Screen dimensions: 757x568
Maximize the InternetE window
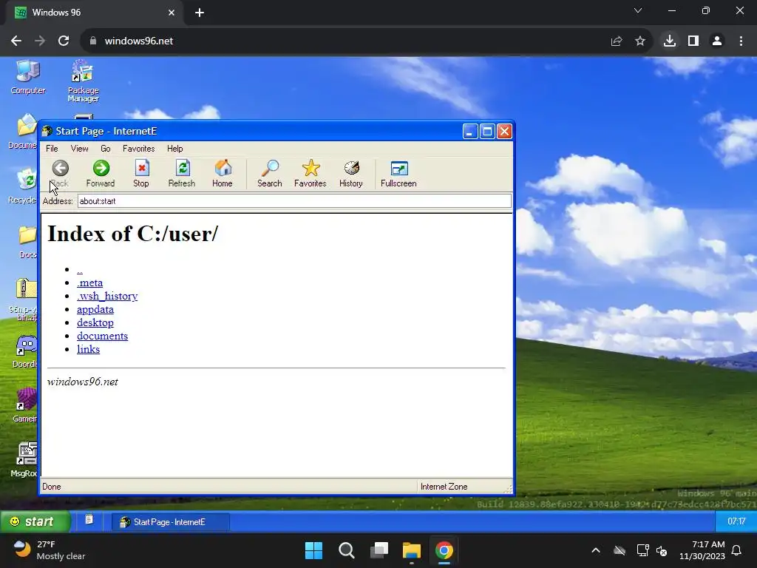point(487,132)
